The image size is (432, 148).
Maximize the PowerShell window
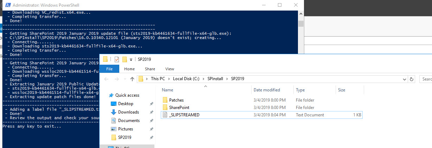(280, 5)
